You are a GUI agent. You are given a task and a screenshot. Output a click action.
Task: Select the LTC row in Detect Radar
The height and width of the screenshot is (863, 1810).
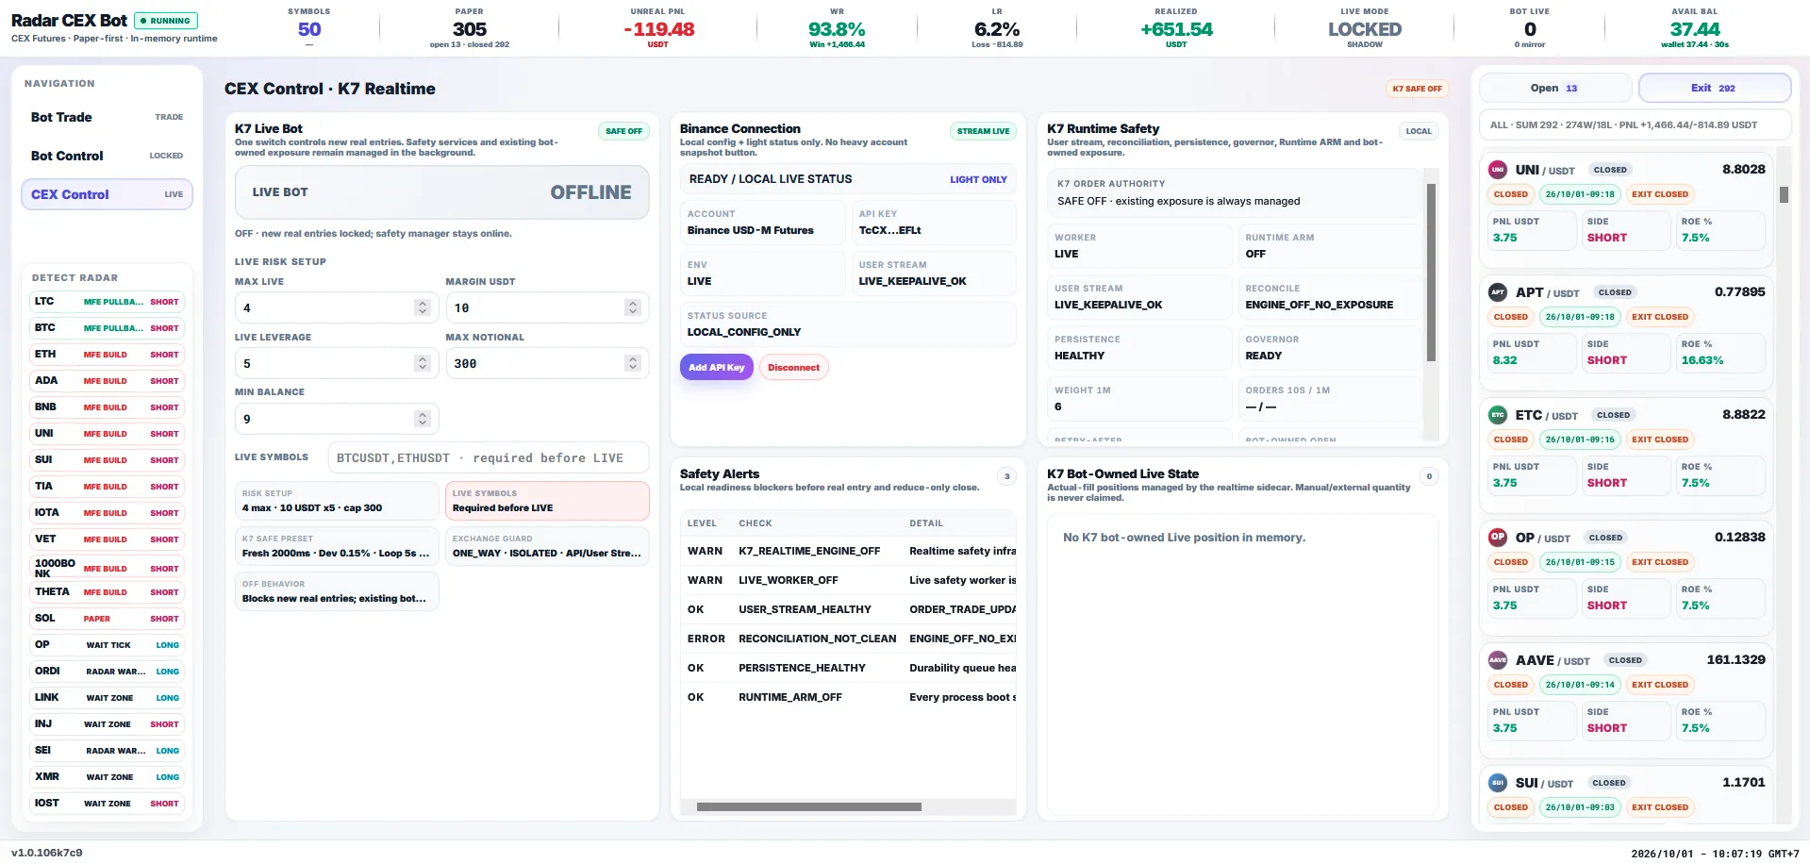107,302
